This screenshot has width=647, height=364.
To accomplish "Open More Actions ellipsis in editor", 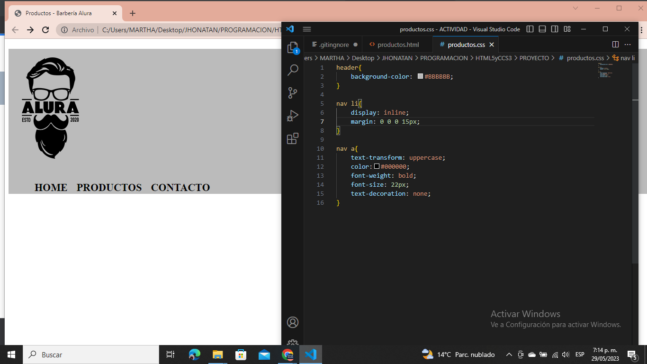I will tap(628, 45).
